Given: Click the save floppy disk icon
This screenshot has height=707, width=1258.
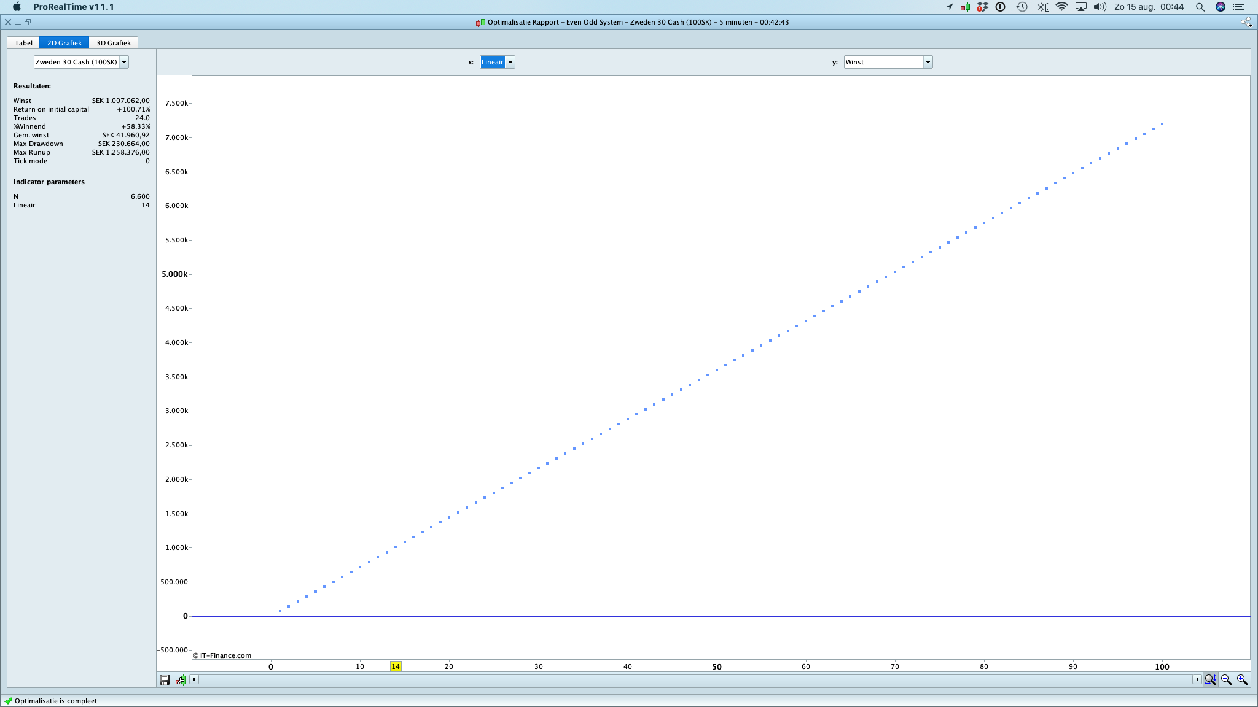Looking at the screenshot, I should [165, 679].
